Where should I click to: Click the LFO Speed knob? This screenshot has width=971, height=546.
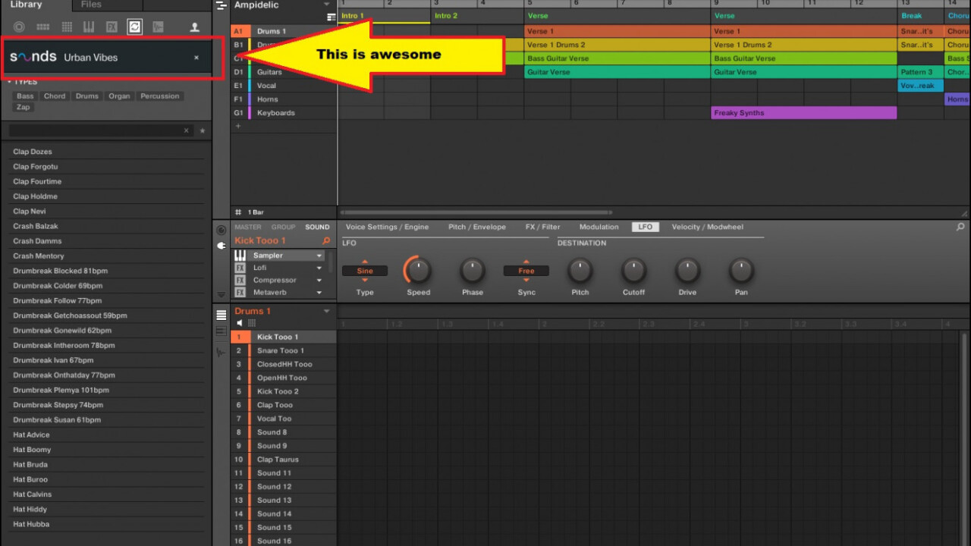pos(418,270)
